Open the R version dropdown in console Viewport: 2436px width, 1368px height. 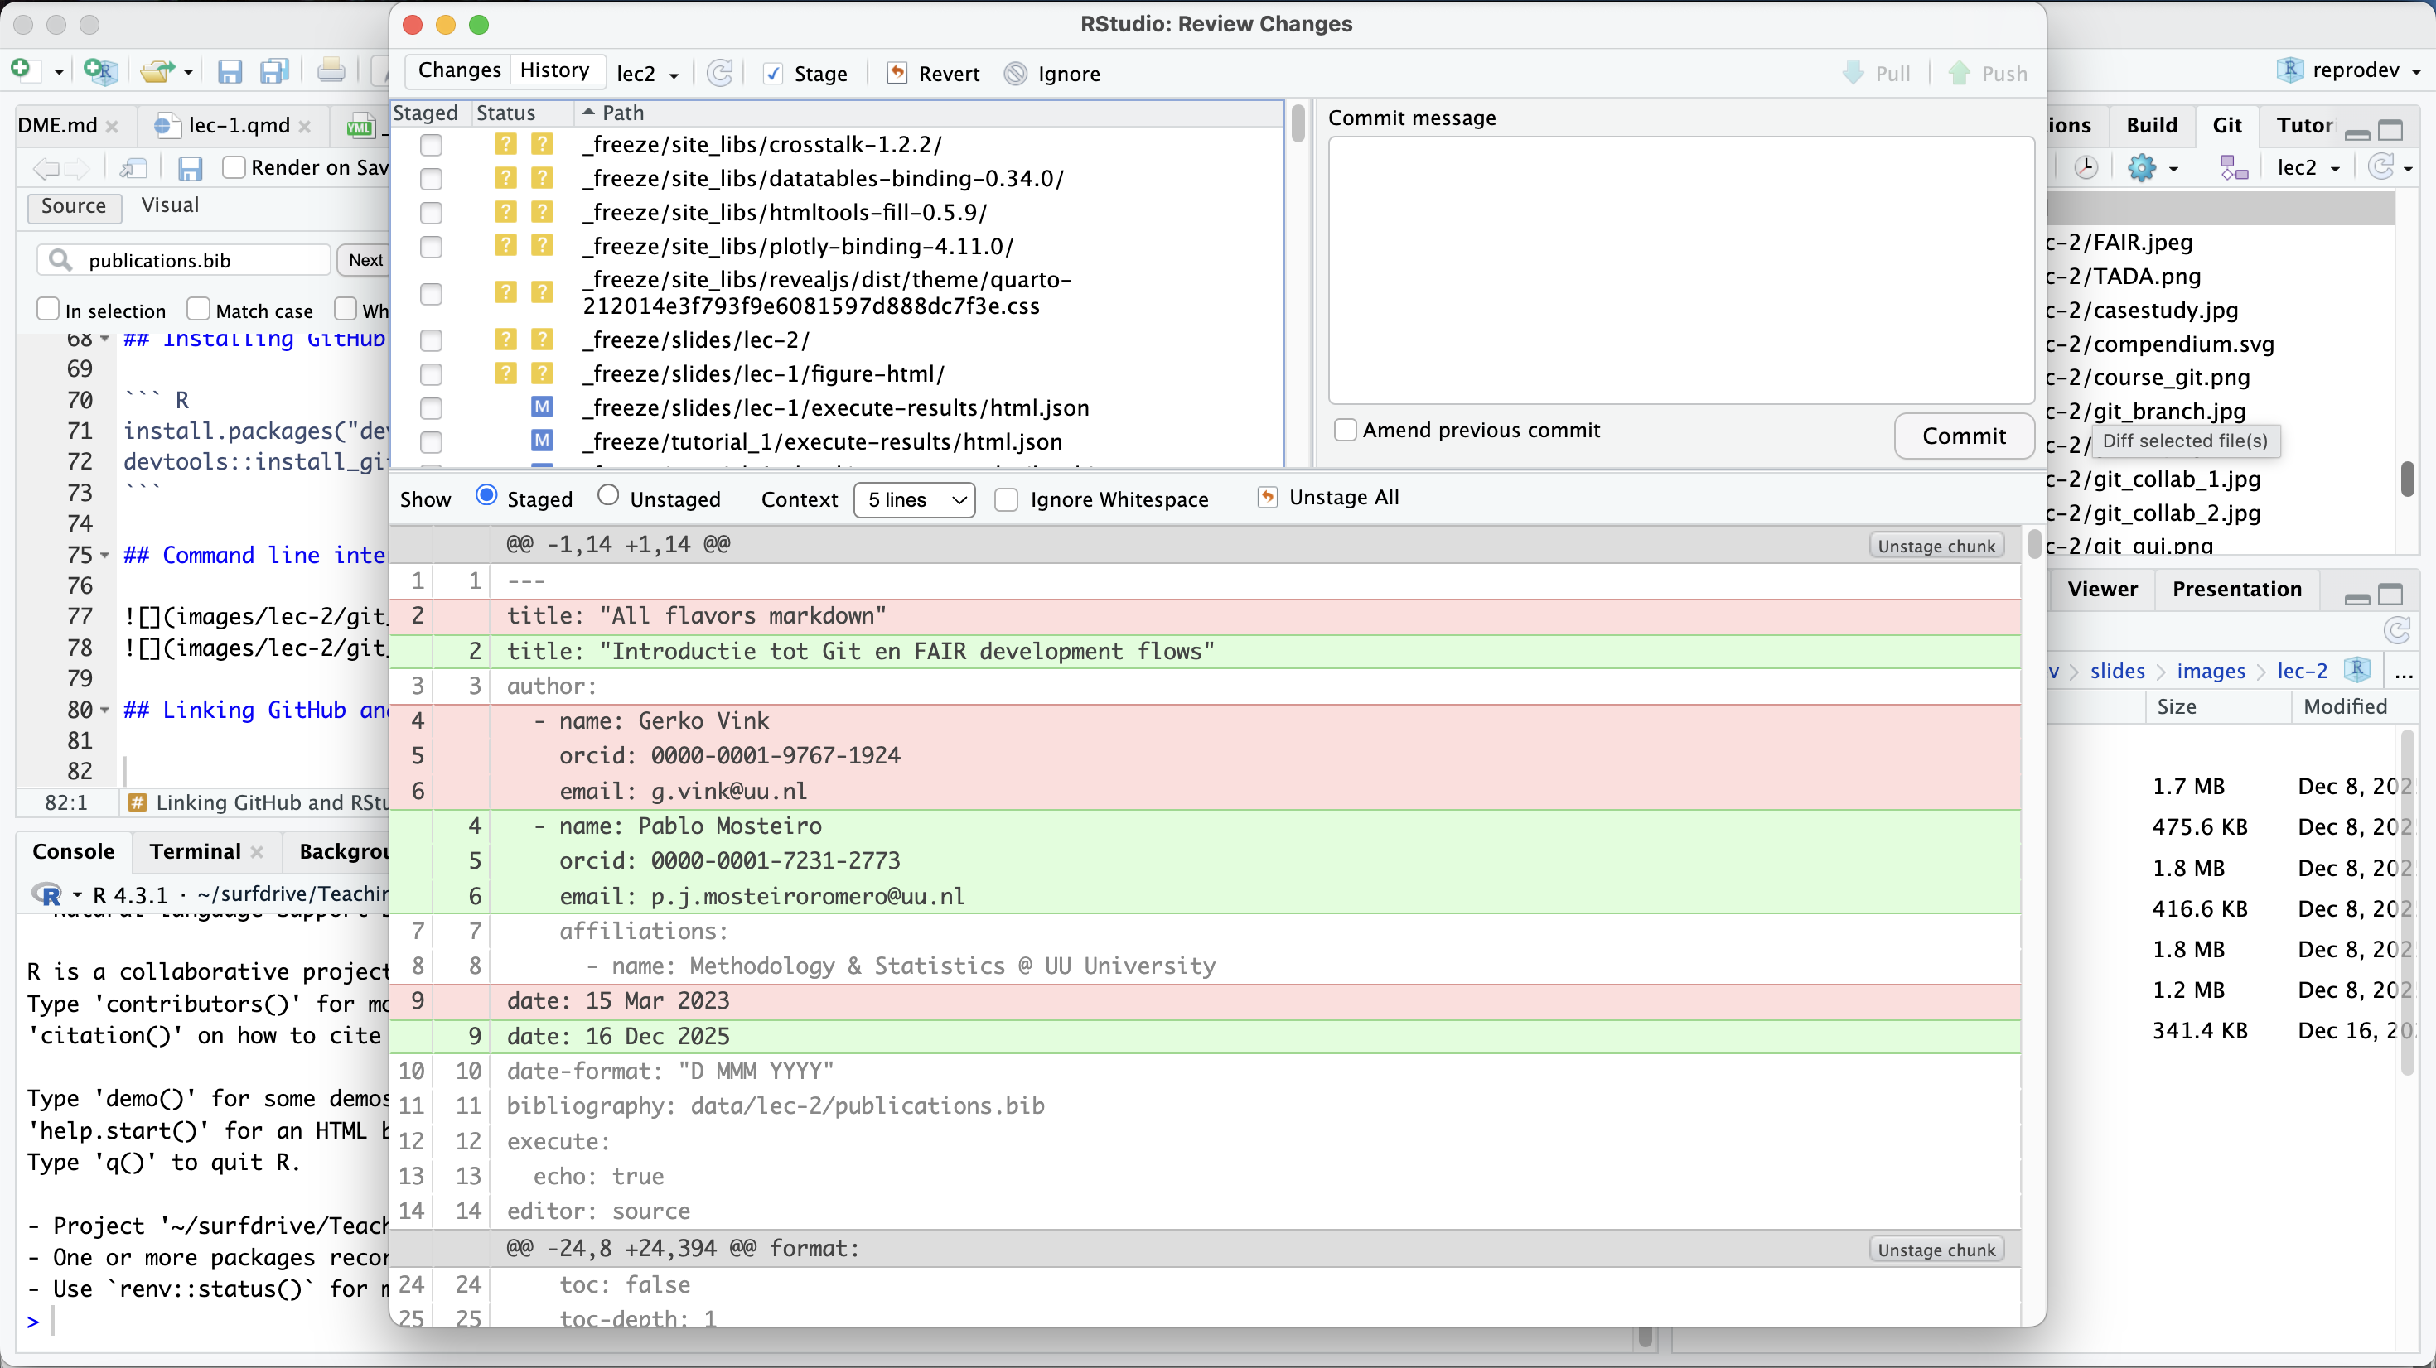tap(76, 895)
